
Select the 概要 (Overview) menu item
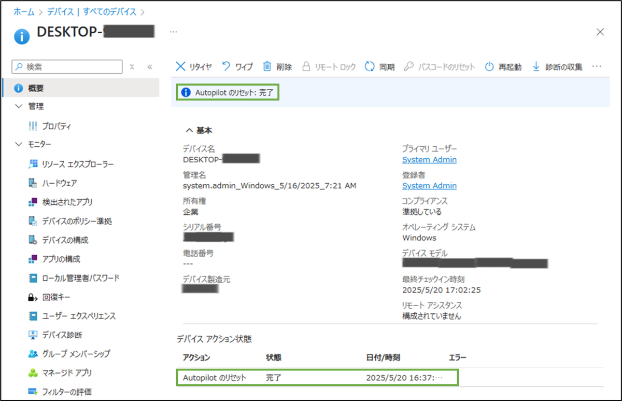(81, 88)
